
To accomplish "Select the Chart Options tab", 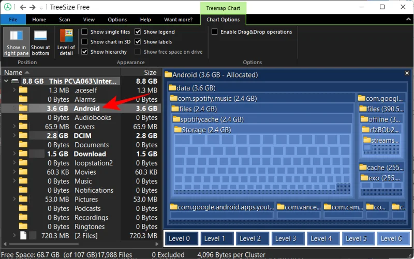I will (x=223, y=20).
